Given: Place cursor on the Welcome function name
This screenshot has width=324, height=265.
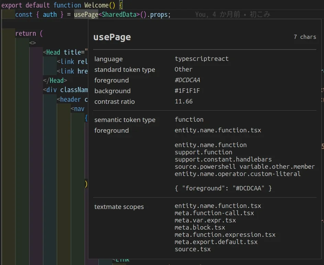Looking at the screenshot, I should 96,5.
